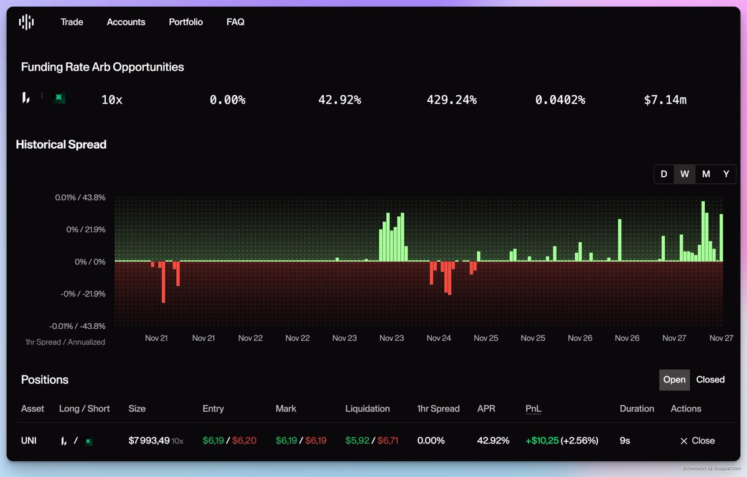This screenshot has width=747, height=477.
Task: Click the Duration column header
Action: pos(637,409)
